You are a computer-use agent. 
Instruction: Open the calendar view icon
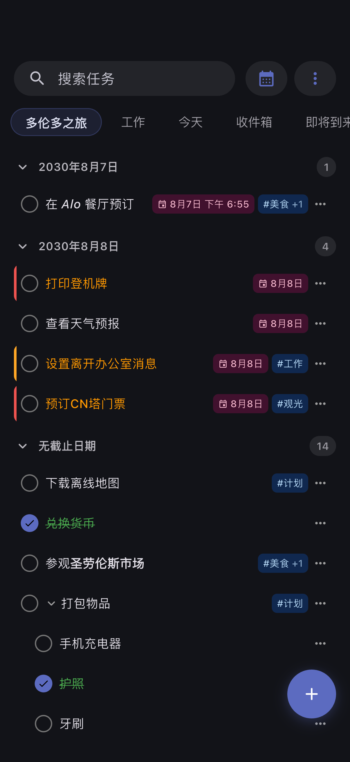coord(266,79)
